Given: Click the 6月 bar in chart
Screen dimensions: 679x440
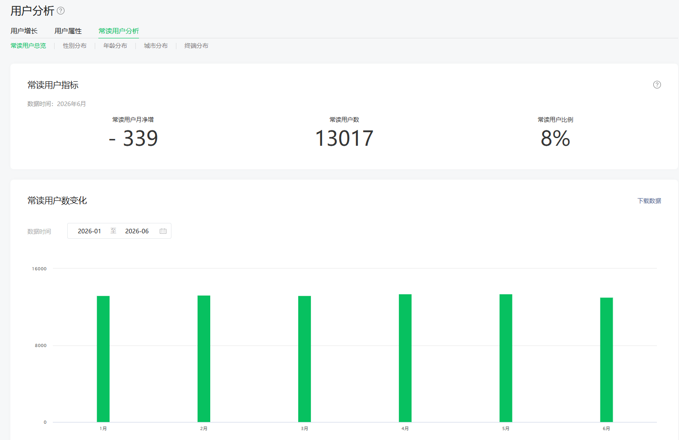Looking at the screenshot, I should [606, 360].
